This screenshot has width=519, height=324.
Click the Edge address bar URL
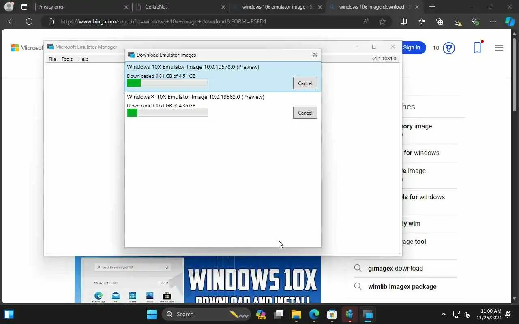[163, 21]
